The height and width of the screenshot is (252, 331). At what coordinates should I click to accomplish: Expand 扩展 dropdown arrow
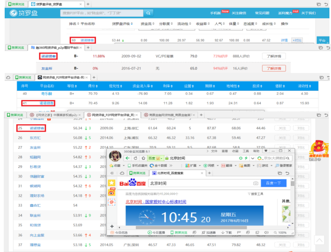[200, 165]
